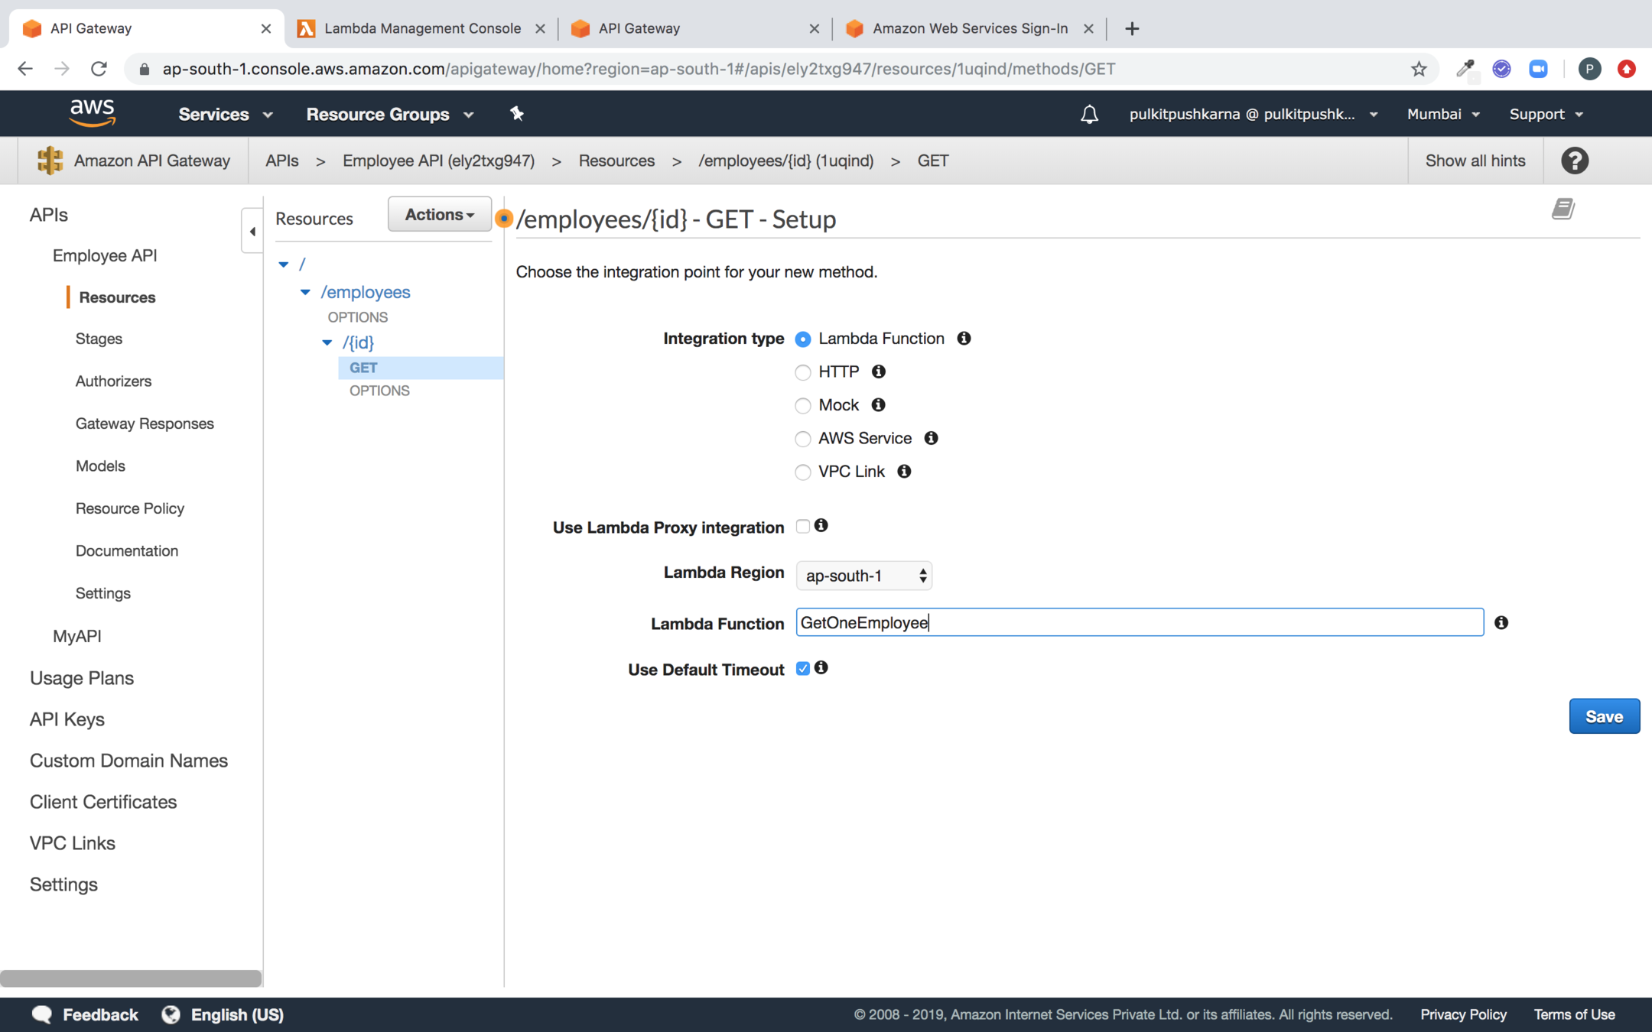
Task: Select the Mock integration type
Action: click(802, 406)
